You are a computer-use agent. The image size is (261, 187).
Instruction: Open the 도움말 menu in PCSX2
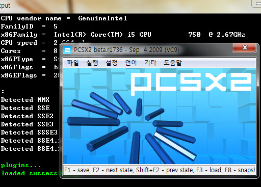tap(172, 63)
